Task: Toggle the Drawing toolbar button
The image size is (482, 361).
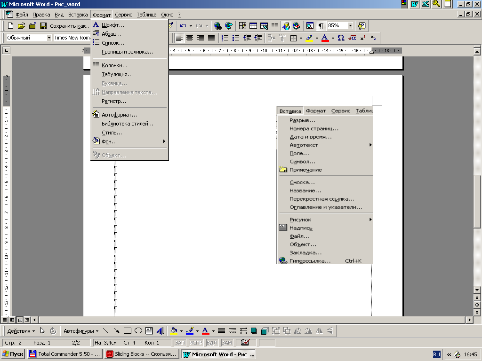Action: pos(286,26)
